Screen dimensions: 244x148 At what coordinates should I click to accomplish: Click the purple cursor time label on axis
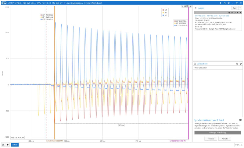point(178,141)
